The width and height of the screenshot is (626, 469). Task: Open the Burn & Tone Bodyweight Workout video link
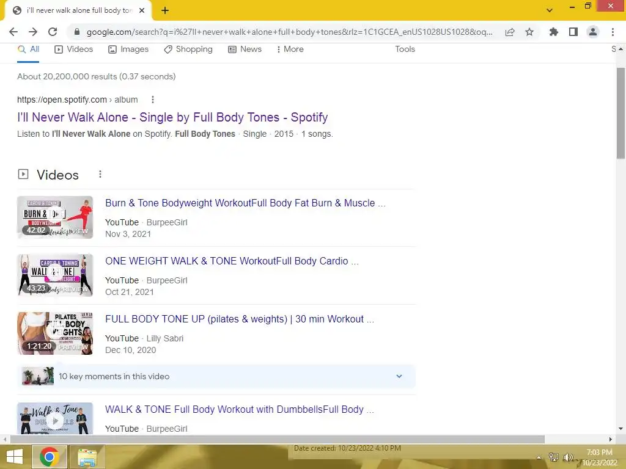(x=246, y=203)
